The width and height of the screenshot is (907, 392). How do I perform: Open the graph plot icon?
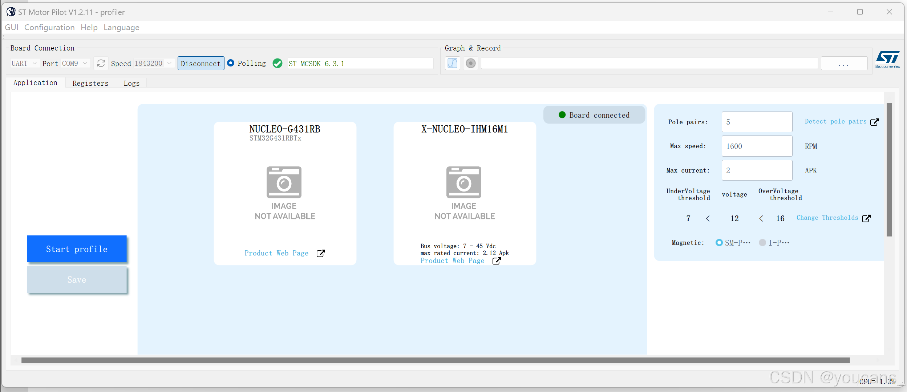click(x=453, y=63)
